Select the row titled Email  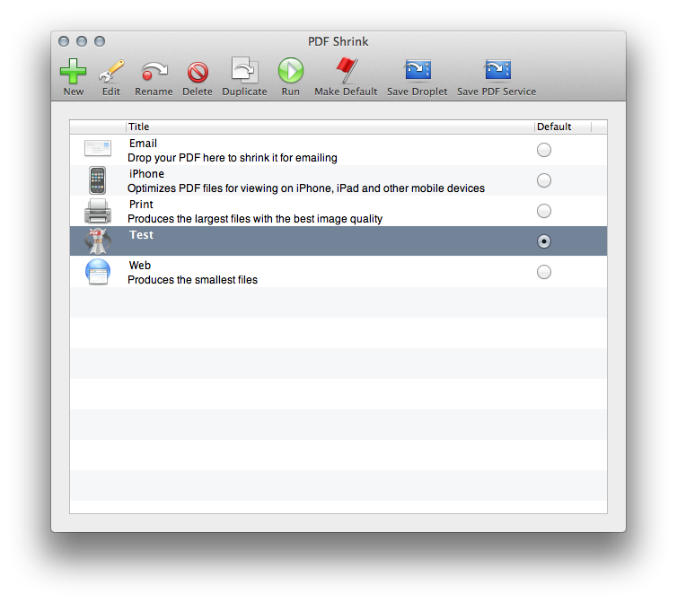338,150
